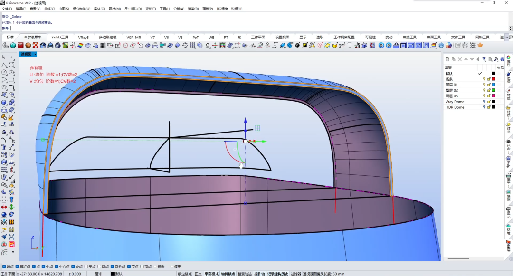Click the checkmark tool in left sidebar
The image size is (513, 276).
pos(11,177)
